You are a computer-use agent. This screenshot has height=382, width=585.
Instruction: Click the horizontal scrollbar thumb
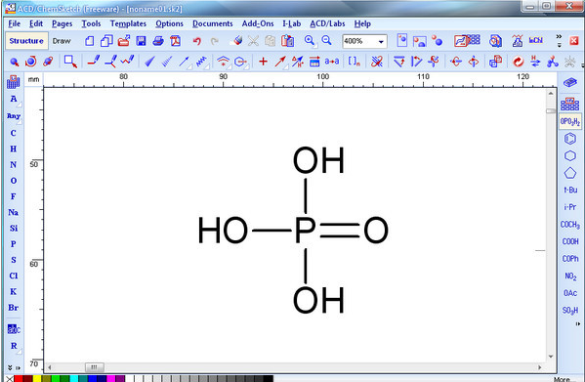[95, 367]
